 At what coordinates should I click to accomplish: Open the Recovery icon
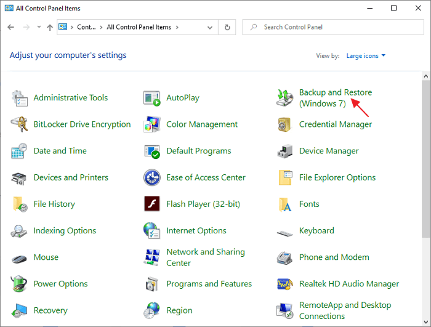[x=19, y=311]
